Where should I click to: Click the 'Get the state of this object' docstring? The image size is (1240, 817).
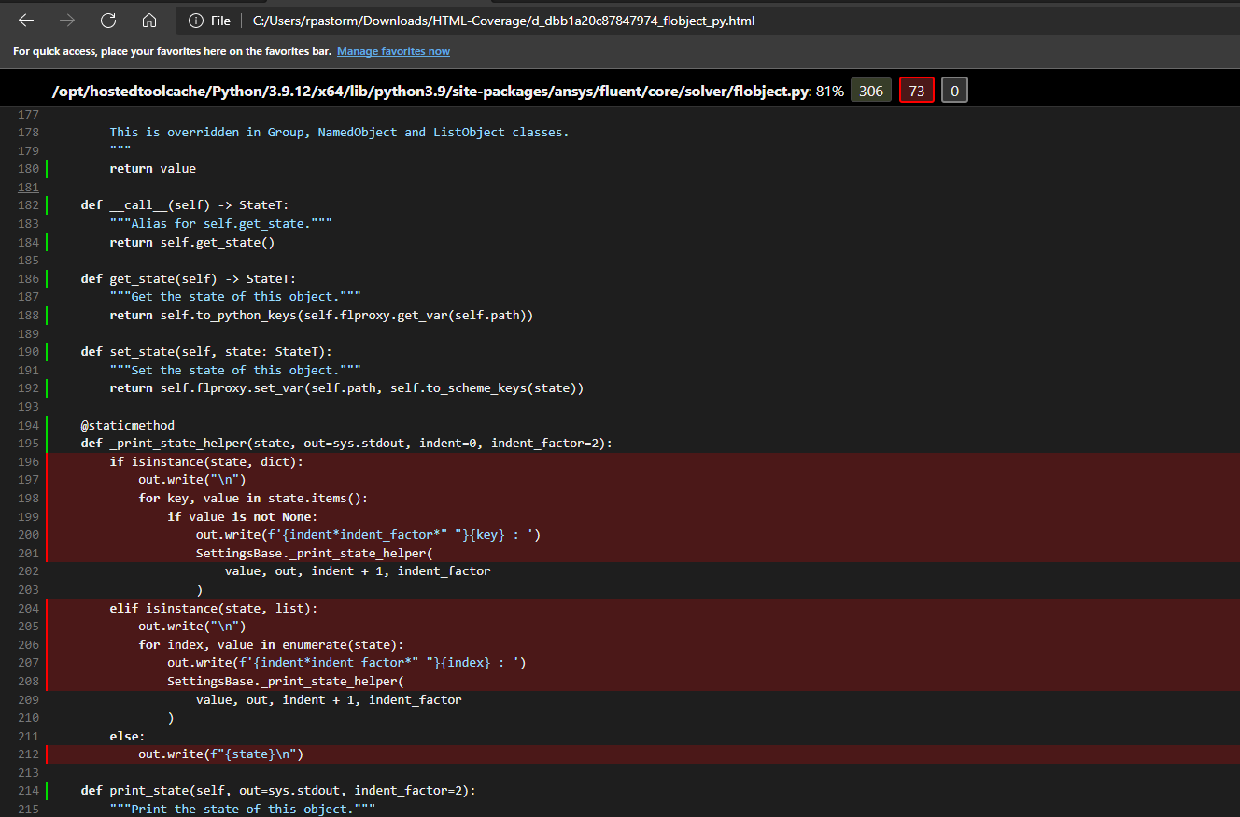click(235, 297)
